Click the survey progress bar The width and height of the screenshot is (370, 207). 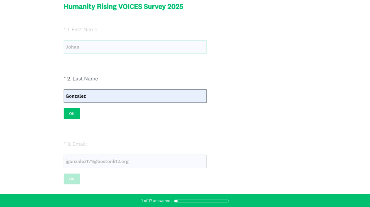coord(201,201)
